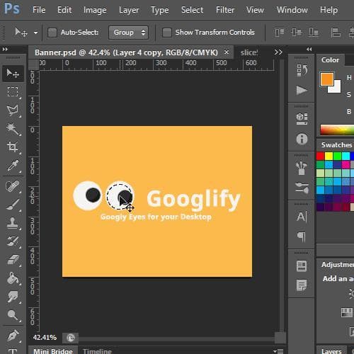
Task: Open the Group auto-select dropdown
Action: click(x=128, y=33)
